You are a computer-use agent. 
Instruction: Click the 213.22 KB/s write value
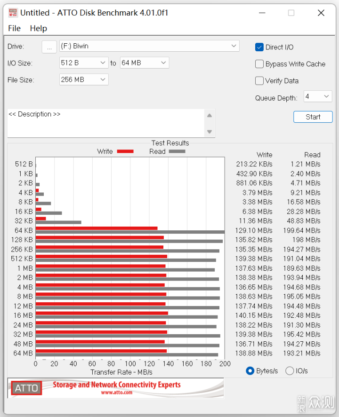254,164
